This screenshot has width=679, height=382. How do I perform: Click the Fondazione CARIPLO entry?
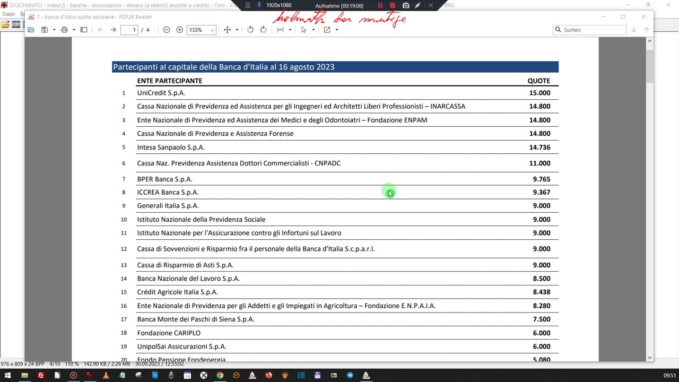tap(169, 333)
